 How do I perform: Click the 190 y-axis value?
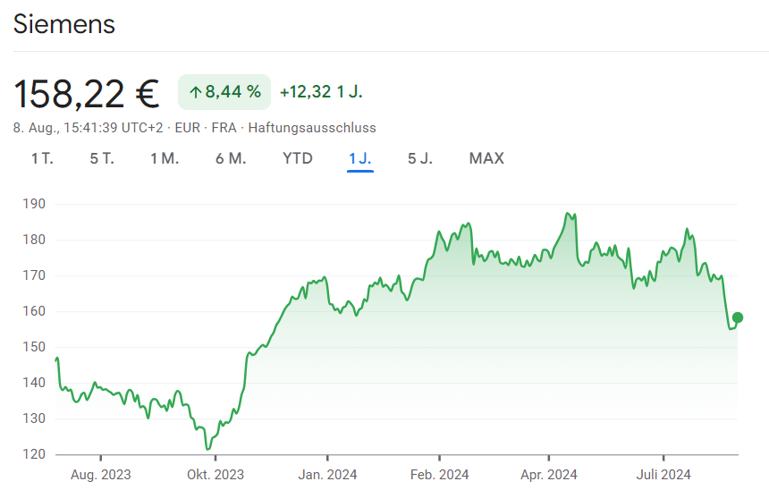tap(34, 204)
